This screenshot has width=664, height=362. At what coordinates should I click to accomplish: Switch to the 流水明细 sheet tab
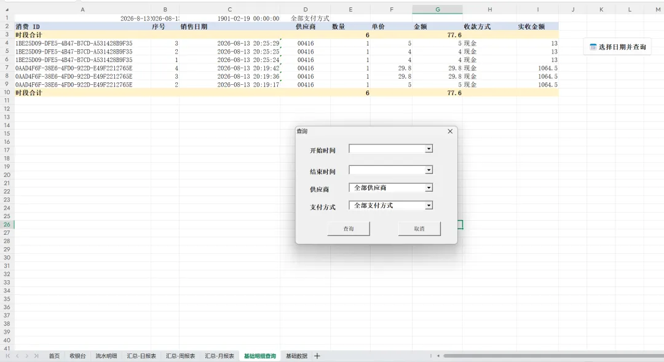(106, 356)
